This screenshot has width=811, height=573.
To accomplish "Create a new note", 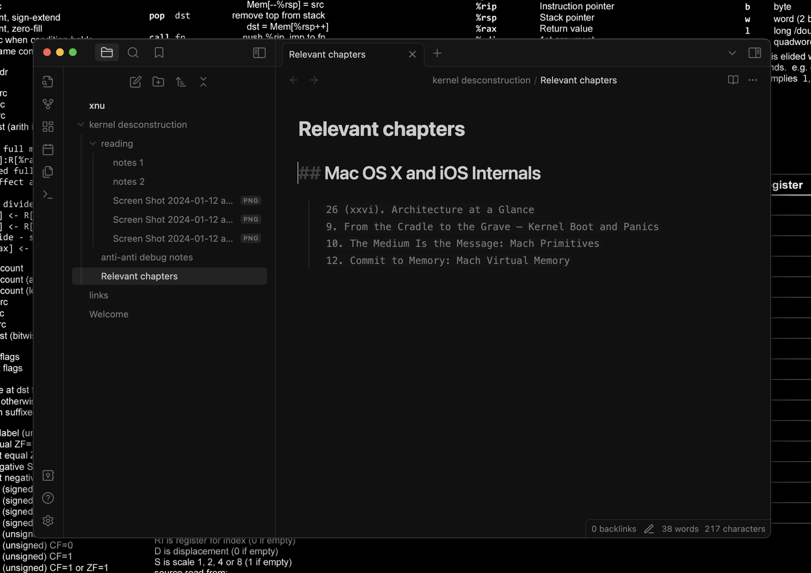I will 135,82.
